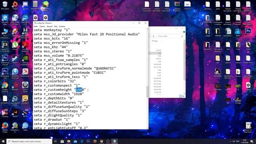The width and height of the screenshot is (256, 144).
Task: Open Task View on the taskbar
Action: coord(56,141)
